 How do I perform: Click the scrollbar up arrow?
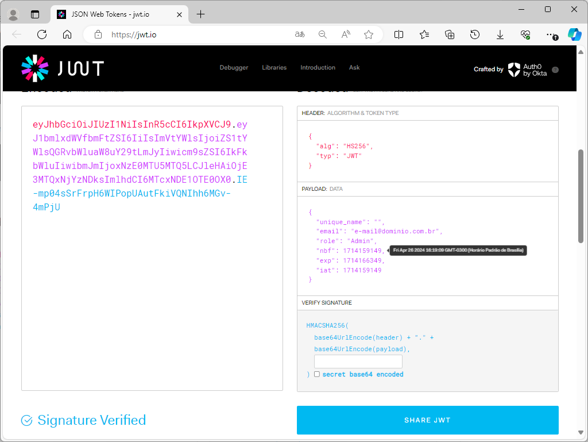pos(581,52)
